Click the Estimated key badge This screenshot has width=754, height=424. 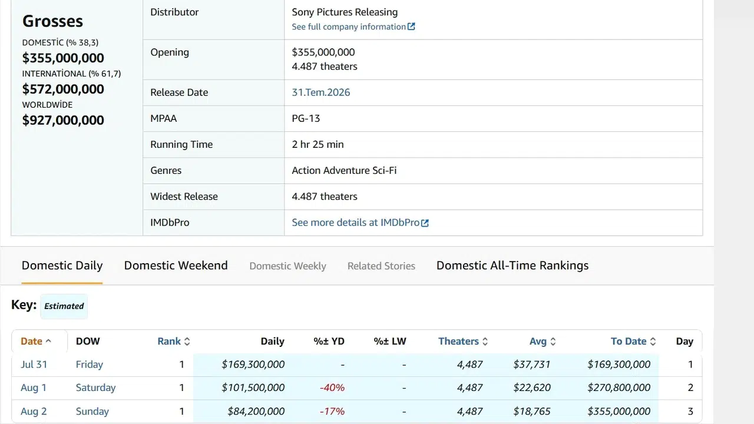click(64, 306)
